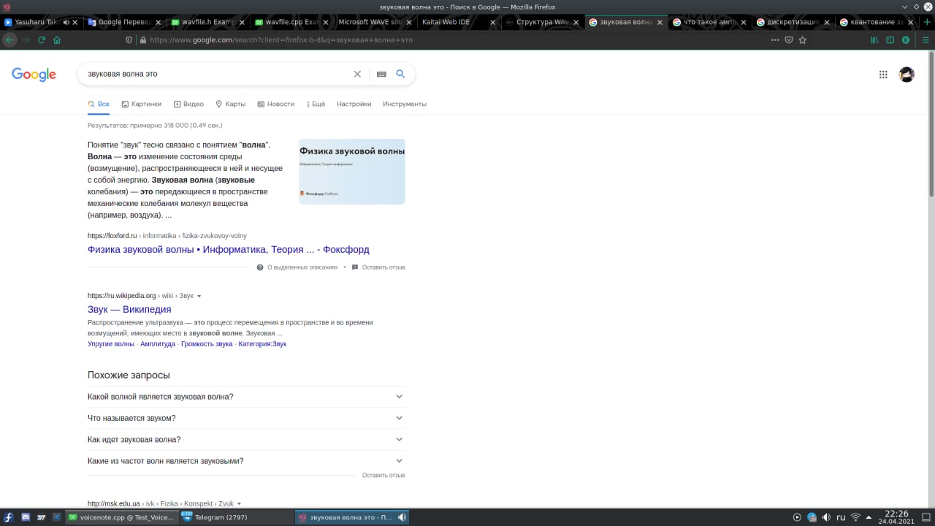Reload the page with the refresh icon
Screen dimensions: 935x526
point(42,40)
